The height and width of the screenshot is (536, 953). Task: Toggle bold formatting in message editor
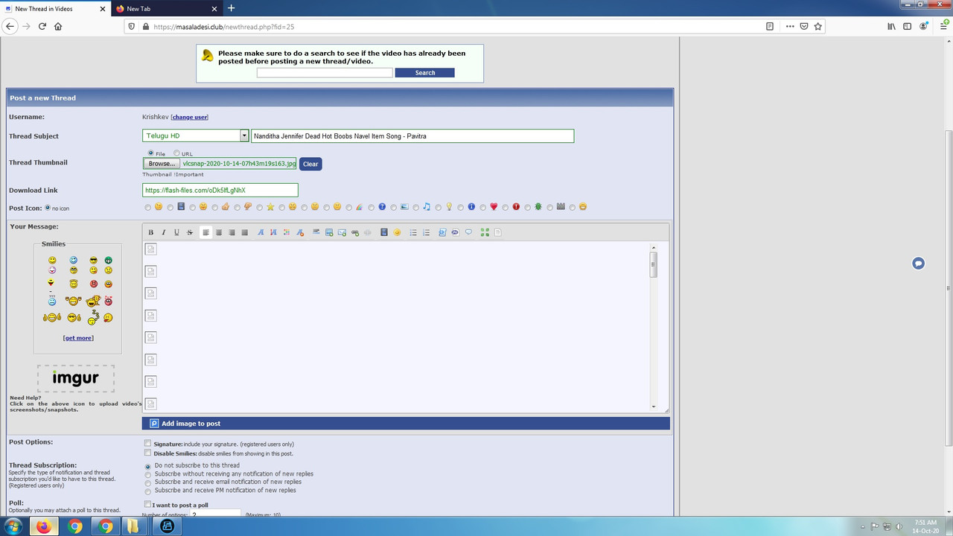(150, 232)
